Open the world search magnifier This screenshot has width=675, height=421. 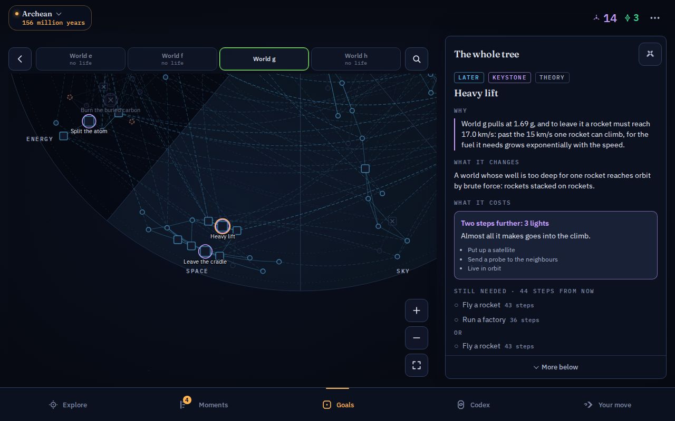pos(417,59)
